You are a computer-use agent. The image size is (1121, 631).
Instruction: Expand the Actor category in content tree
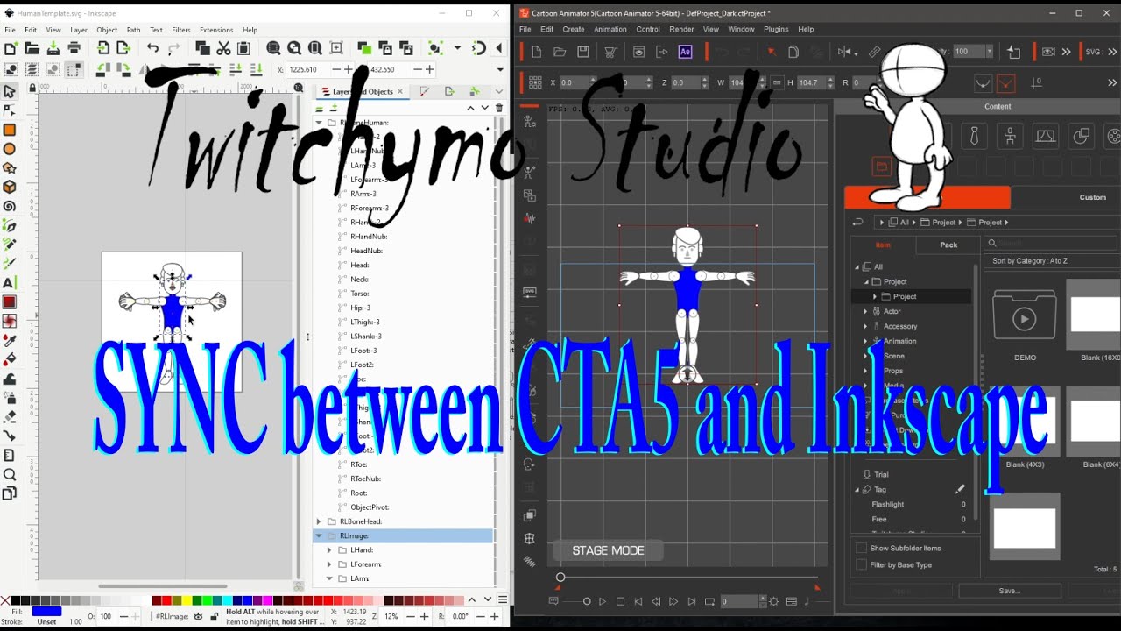pyautogui.click(x=865, y=311)
